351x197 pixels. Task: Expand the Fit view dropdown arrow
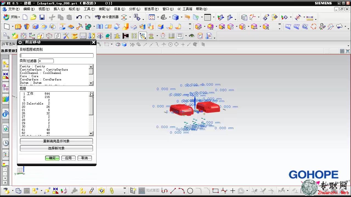pyautogui.click(x=158, y=17)
